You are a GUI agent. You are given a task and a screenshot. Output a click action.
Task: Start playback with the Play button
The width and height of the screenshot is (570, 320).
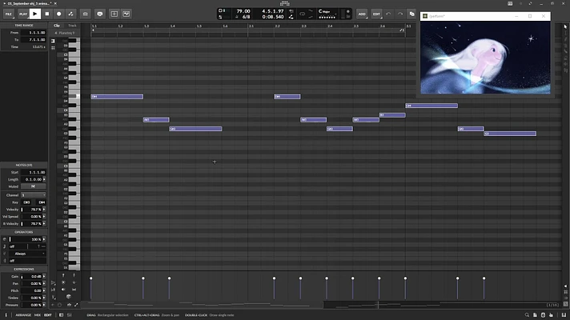[x=35, y=14]
